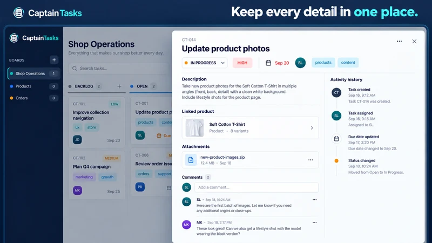Click the Soft Cotton T-Shirt thumbnail
432x243 pixels.
194,128
